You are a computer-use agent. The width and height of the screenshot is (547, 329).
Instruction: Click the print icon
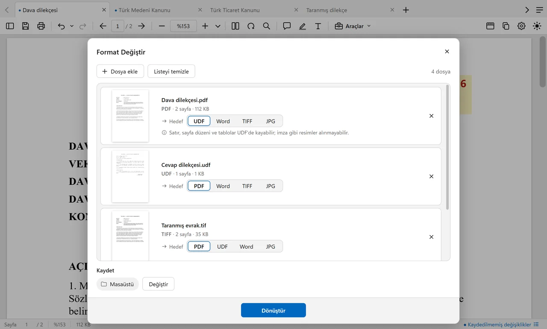[41, 26]
